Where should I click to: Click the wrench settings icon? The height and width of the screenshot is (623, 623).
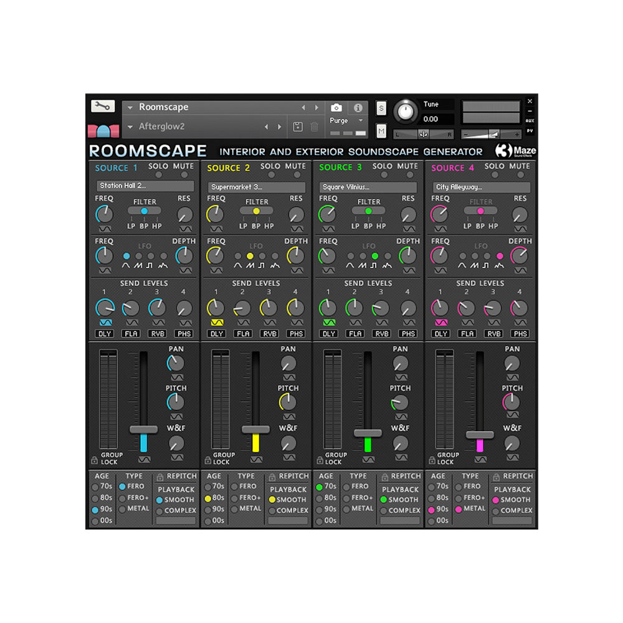102,106
